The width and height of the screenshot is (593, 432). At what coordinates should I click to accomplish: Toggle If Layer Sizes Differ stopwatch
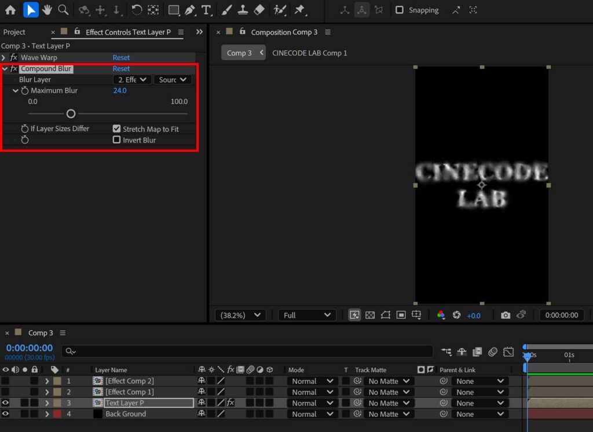pos(24,129)
